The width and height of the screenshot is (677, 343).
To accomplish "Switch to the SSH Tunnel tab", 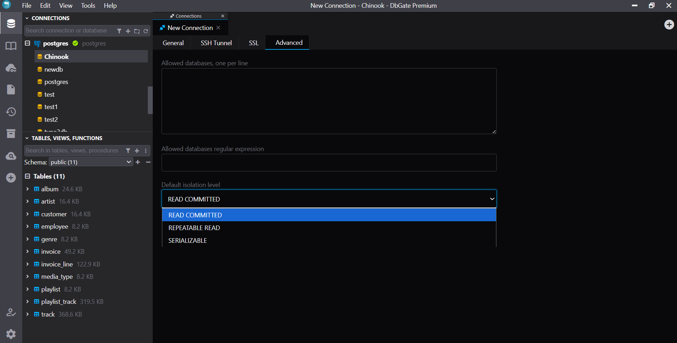I will coord(216,43).
